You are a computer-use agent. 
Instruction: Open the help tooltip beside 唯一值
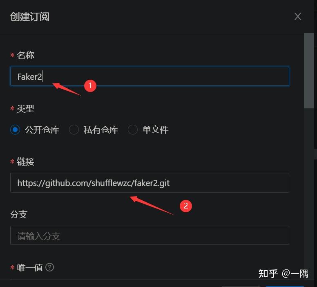(49, 267)
